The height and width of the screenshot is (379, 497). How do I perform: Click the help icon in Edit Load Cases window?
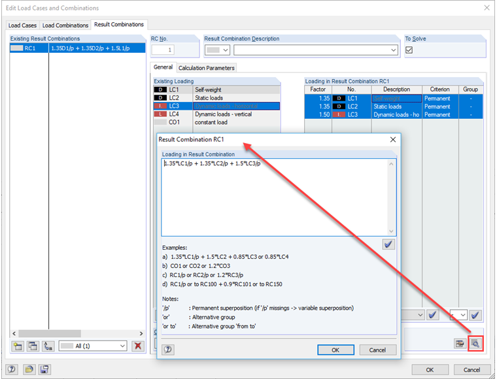tap(12, 369)
